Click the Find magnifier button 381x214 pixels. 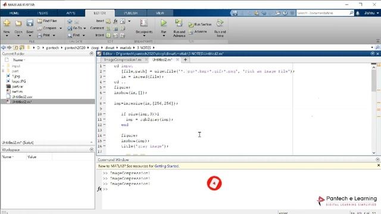pyautogui.click(x=74, y=36)
